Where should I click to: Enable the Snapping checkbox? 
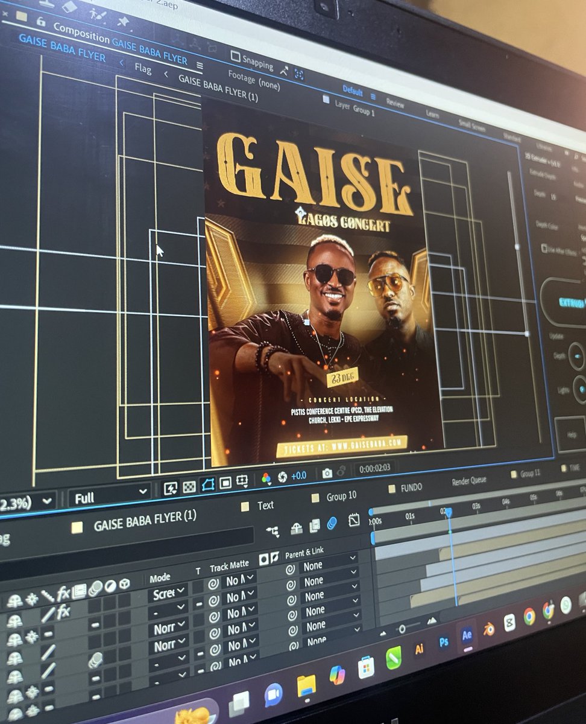[x=235, y=57]
